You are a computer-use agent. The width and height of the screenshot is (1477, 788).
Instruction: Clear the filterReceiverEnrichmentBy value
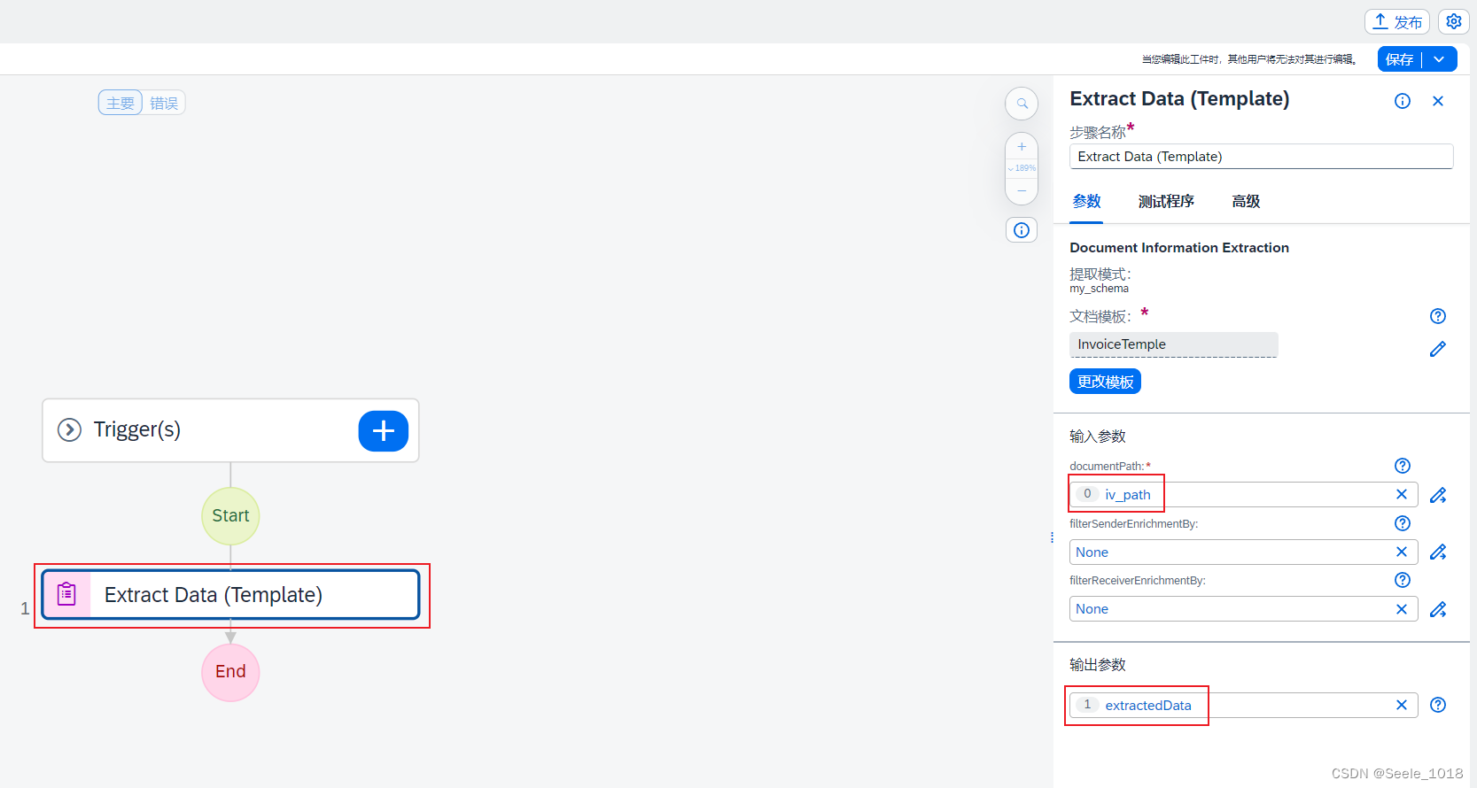pos(1402,608)
